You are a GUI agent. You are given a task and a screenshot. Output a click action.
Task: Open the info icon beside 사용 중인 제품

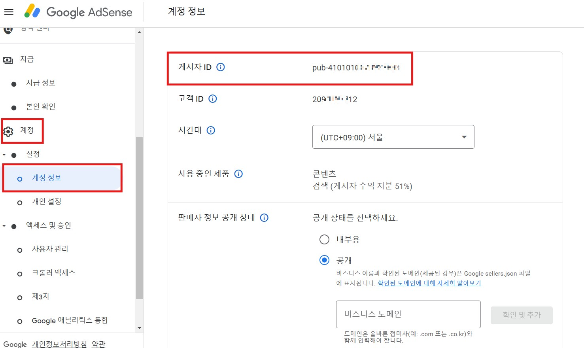tap(238, 174)
